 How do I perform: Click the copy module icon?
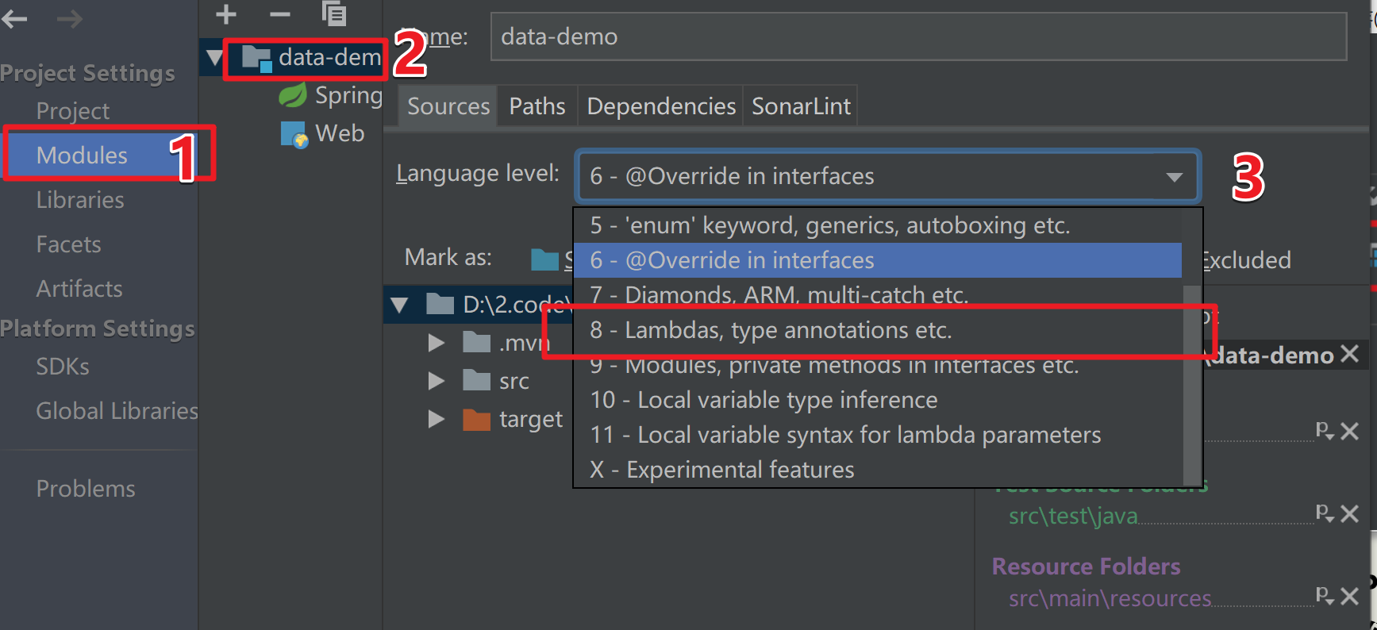[334, 14]
